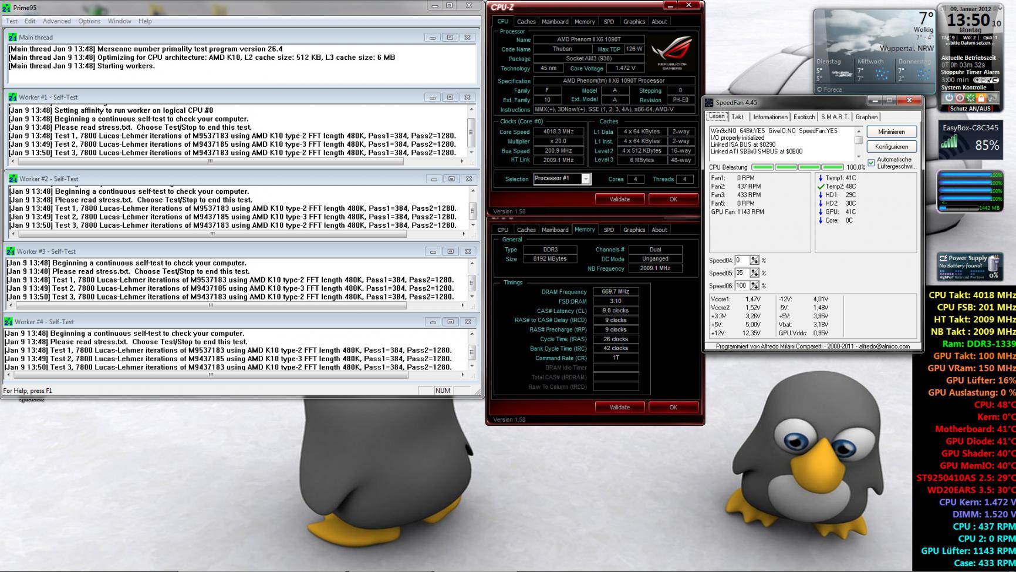
Task: Open the Advanced menu in Prime95
Action: (x=57, y=21)
